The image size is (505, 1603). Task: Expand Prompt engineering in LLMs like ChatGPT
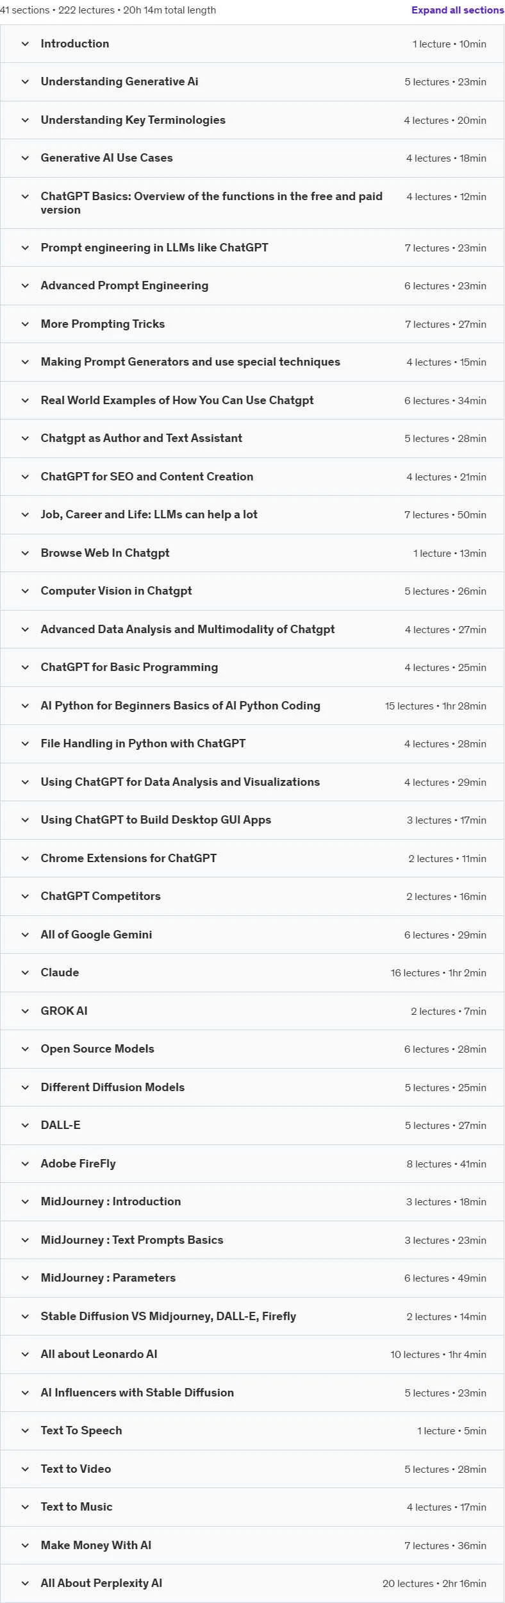[252, 248]
